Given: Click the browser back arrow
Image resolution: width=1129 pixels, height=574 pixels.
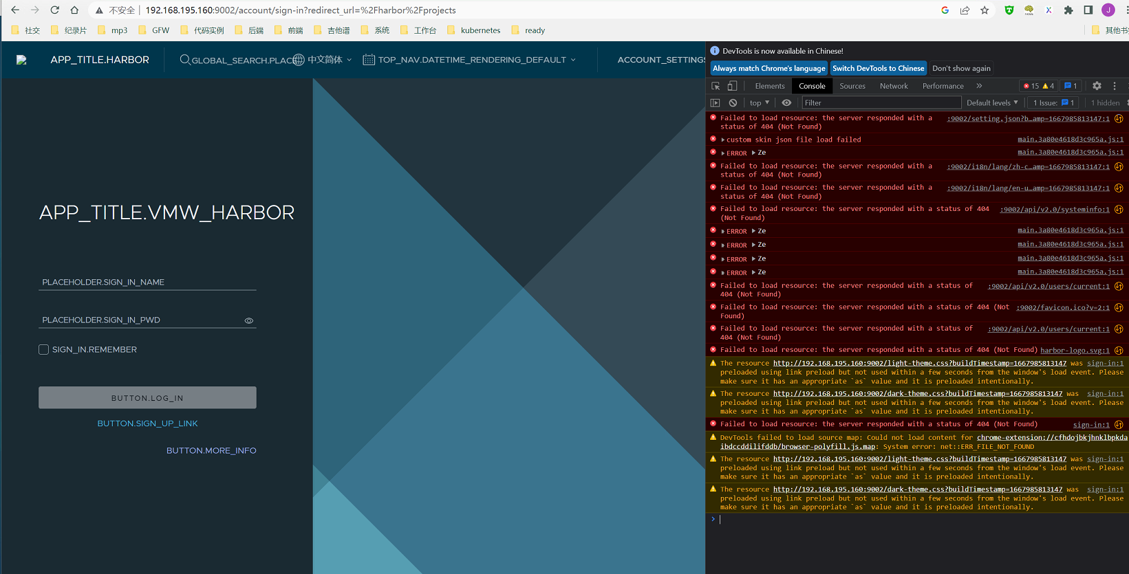Looking at the screenshot, I should [x=15, y=10].
